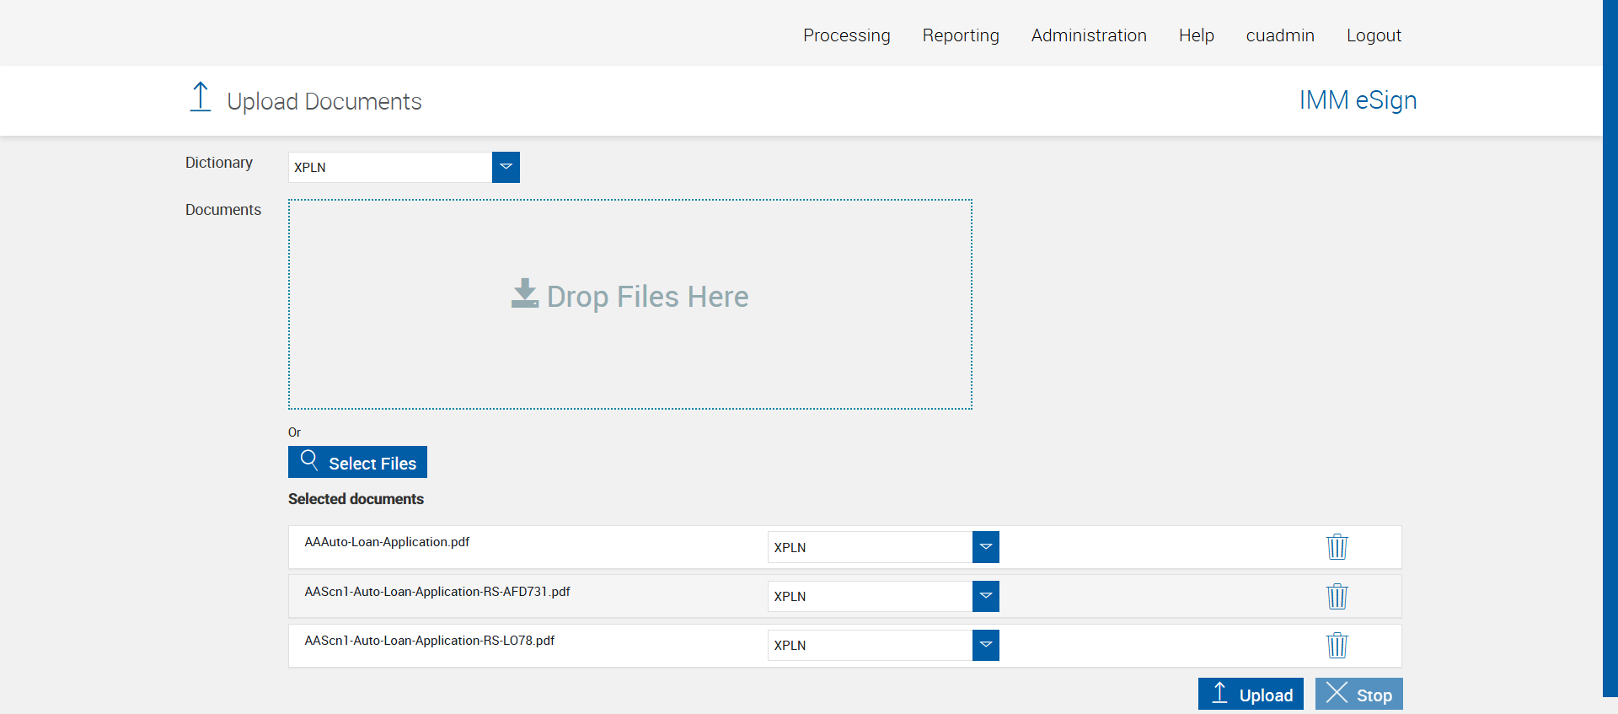Open dictionary dropdown for the RS-LO78 document

[985, 645]
